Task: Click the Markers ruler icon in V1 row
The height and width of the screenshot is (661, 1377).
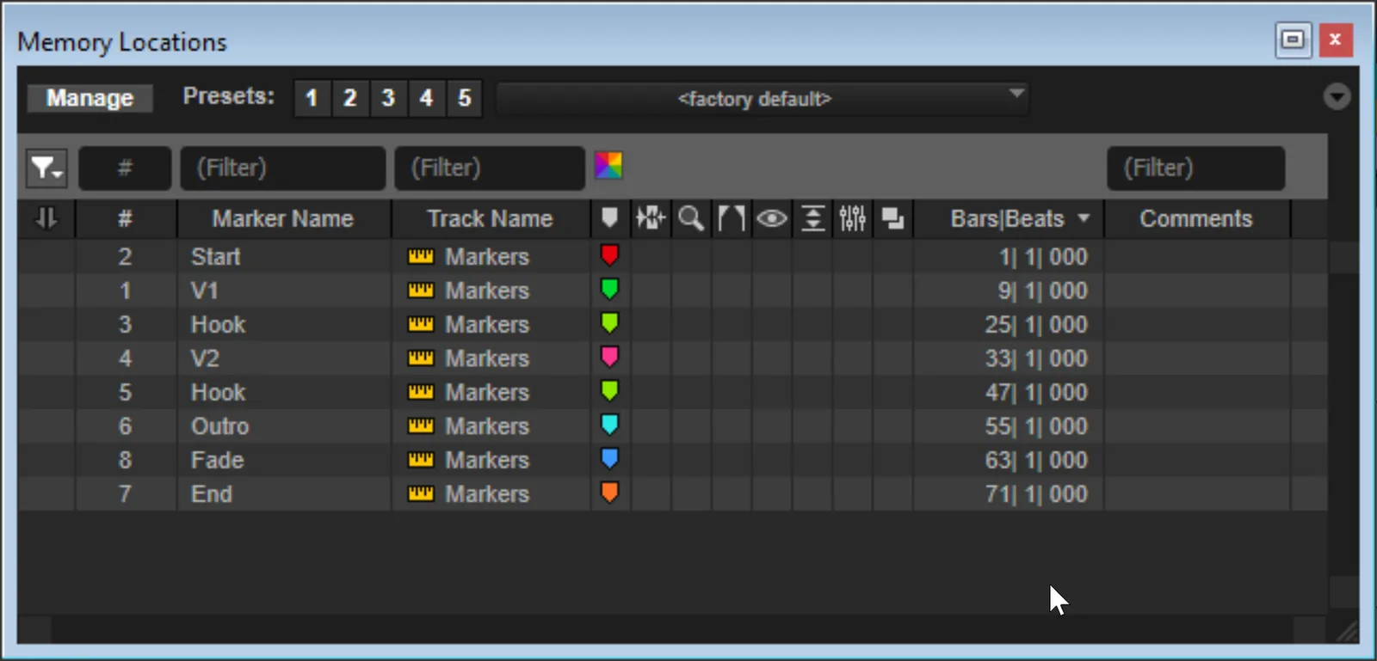Action: (x=420, y=291)
